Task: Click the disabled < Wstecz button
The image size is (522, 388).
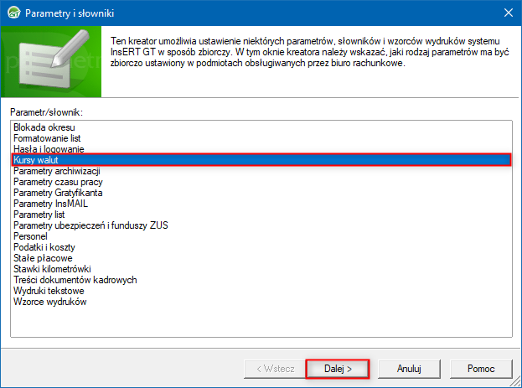Action: click(275, 369)
